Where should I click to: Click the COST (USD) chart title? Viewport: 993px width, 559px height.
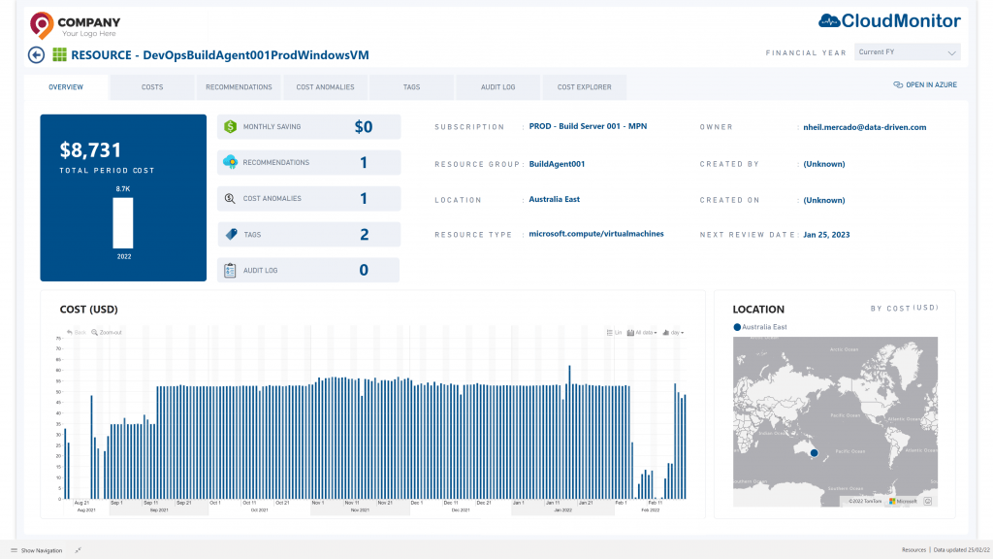[88, 310]
